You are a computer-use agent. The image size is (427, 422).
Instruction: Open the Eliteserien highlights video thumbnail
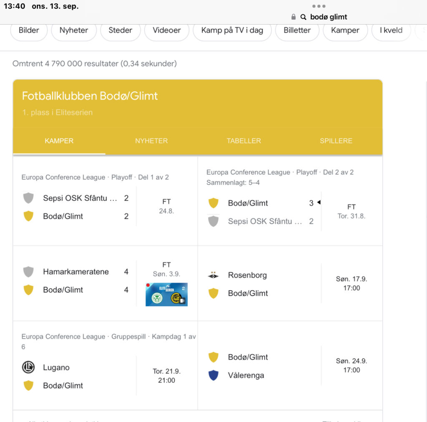[x=166, y=295]
